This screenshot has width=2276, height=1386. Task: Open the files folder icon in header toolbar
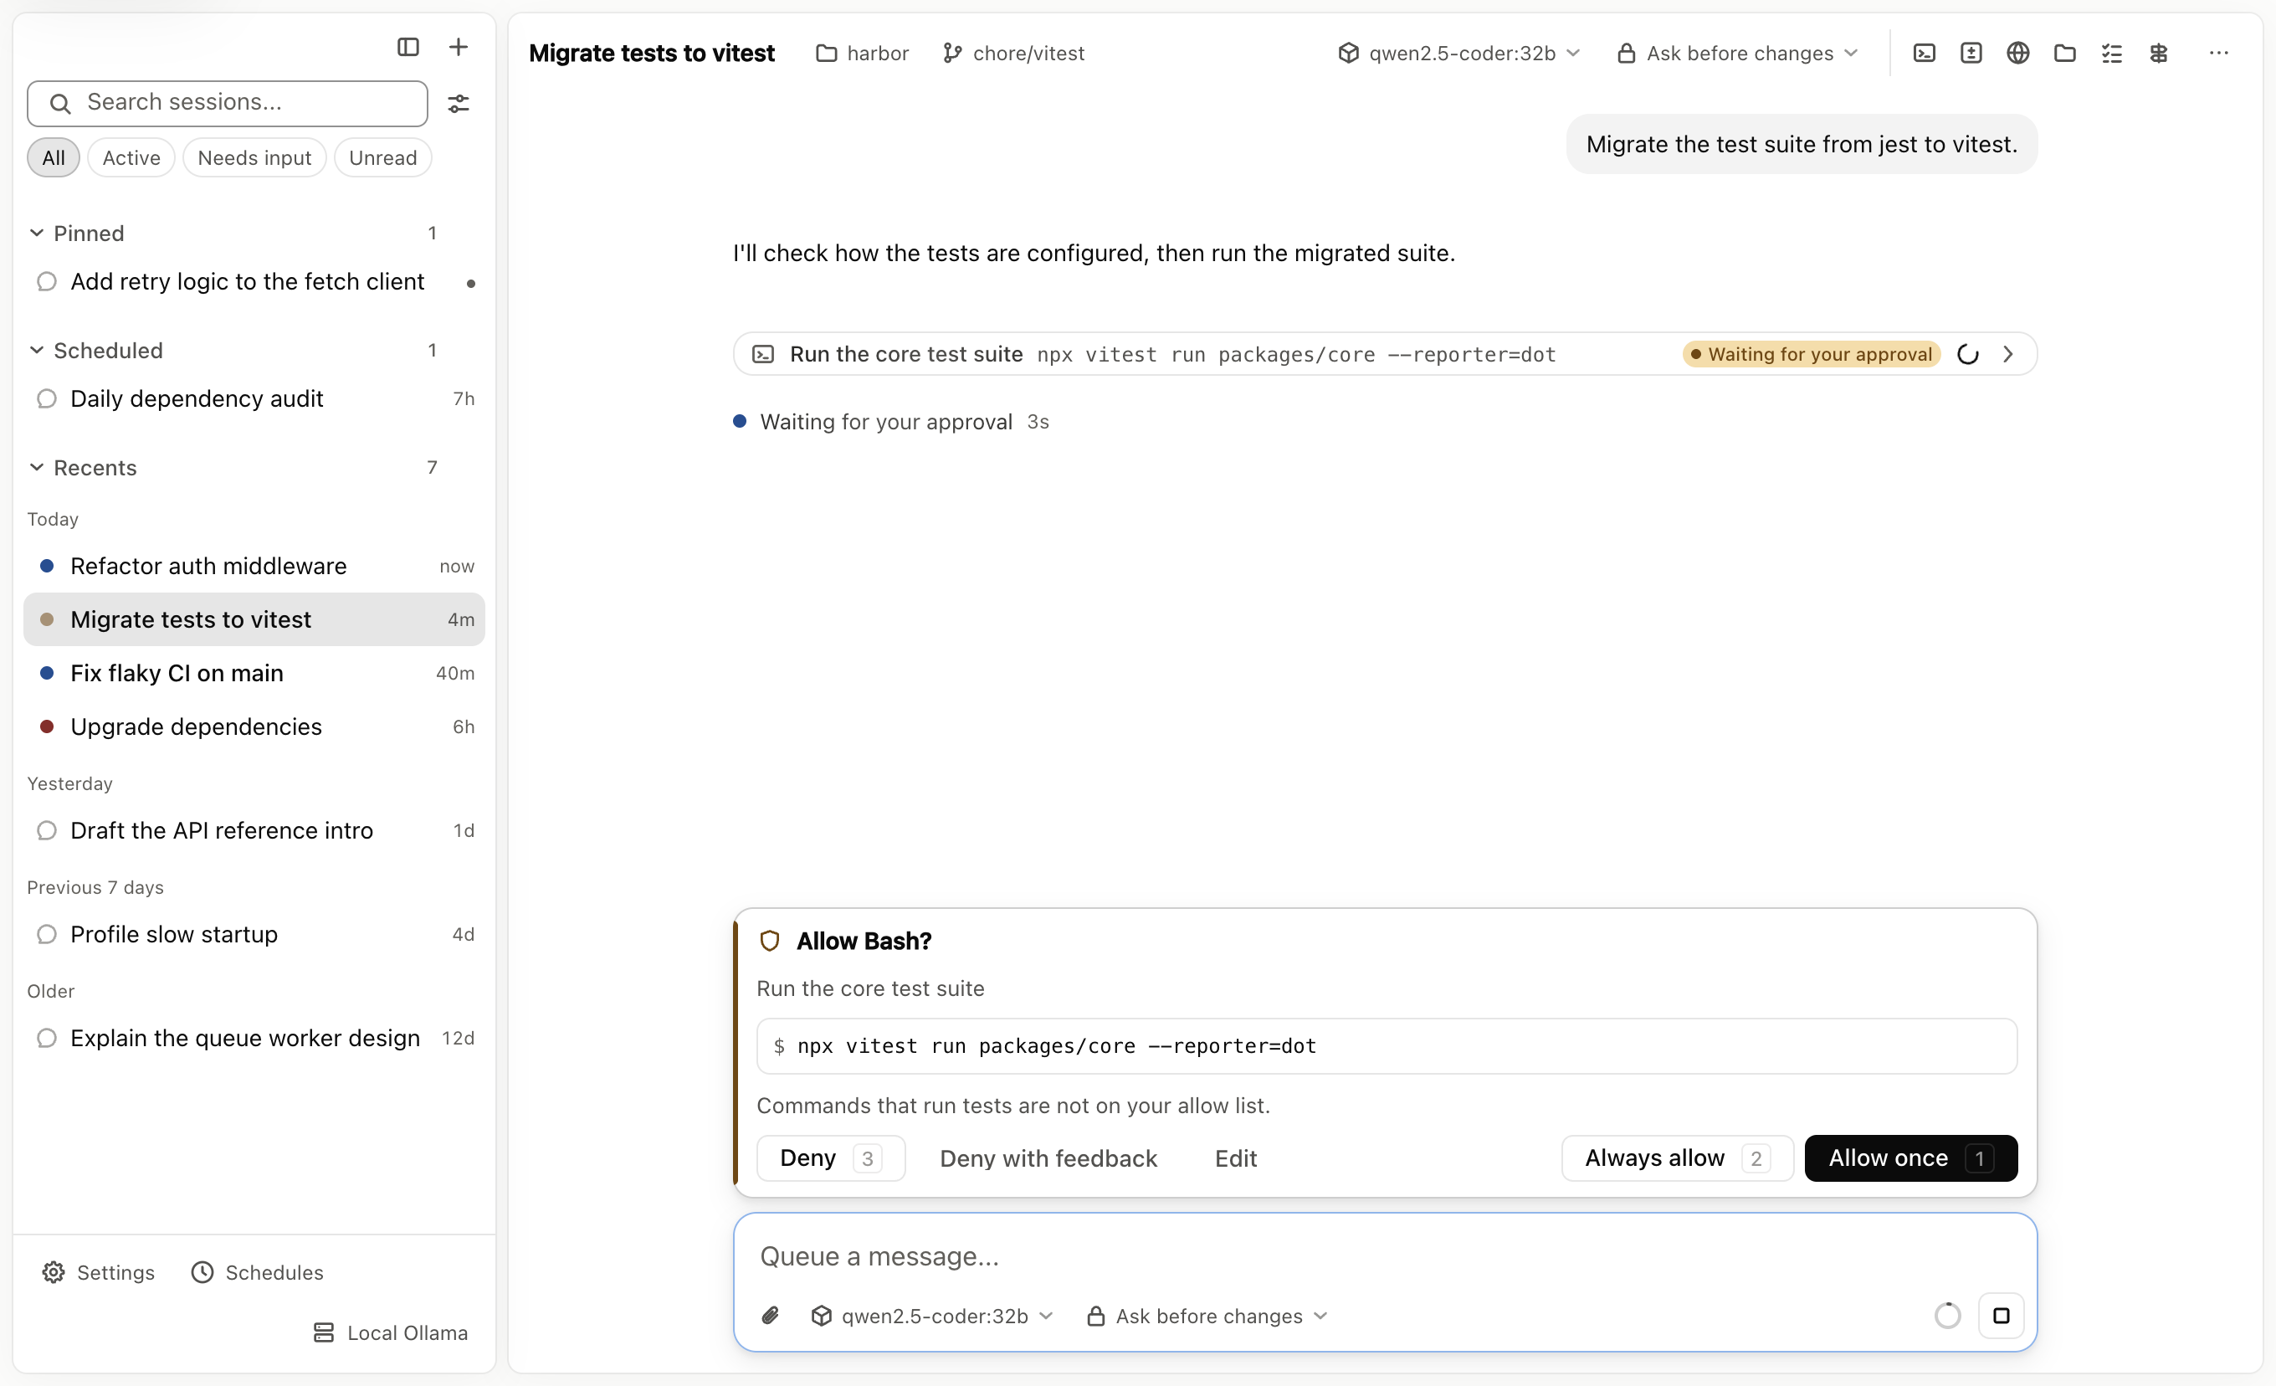2065,54
